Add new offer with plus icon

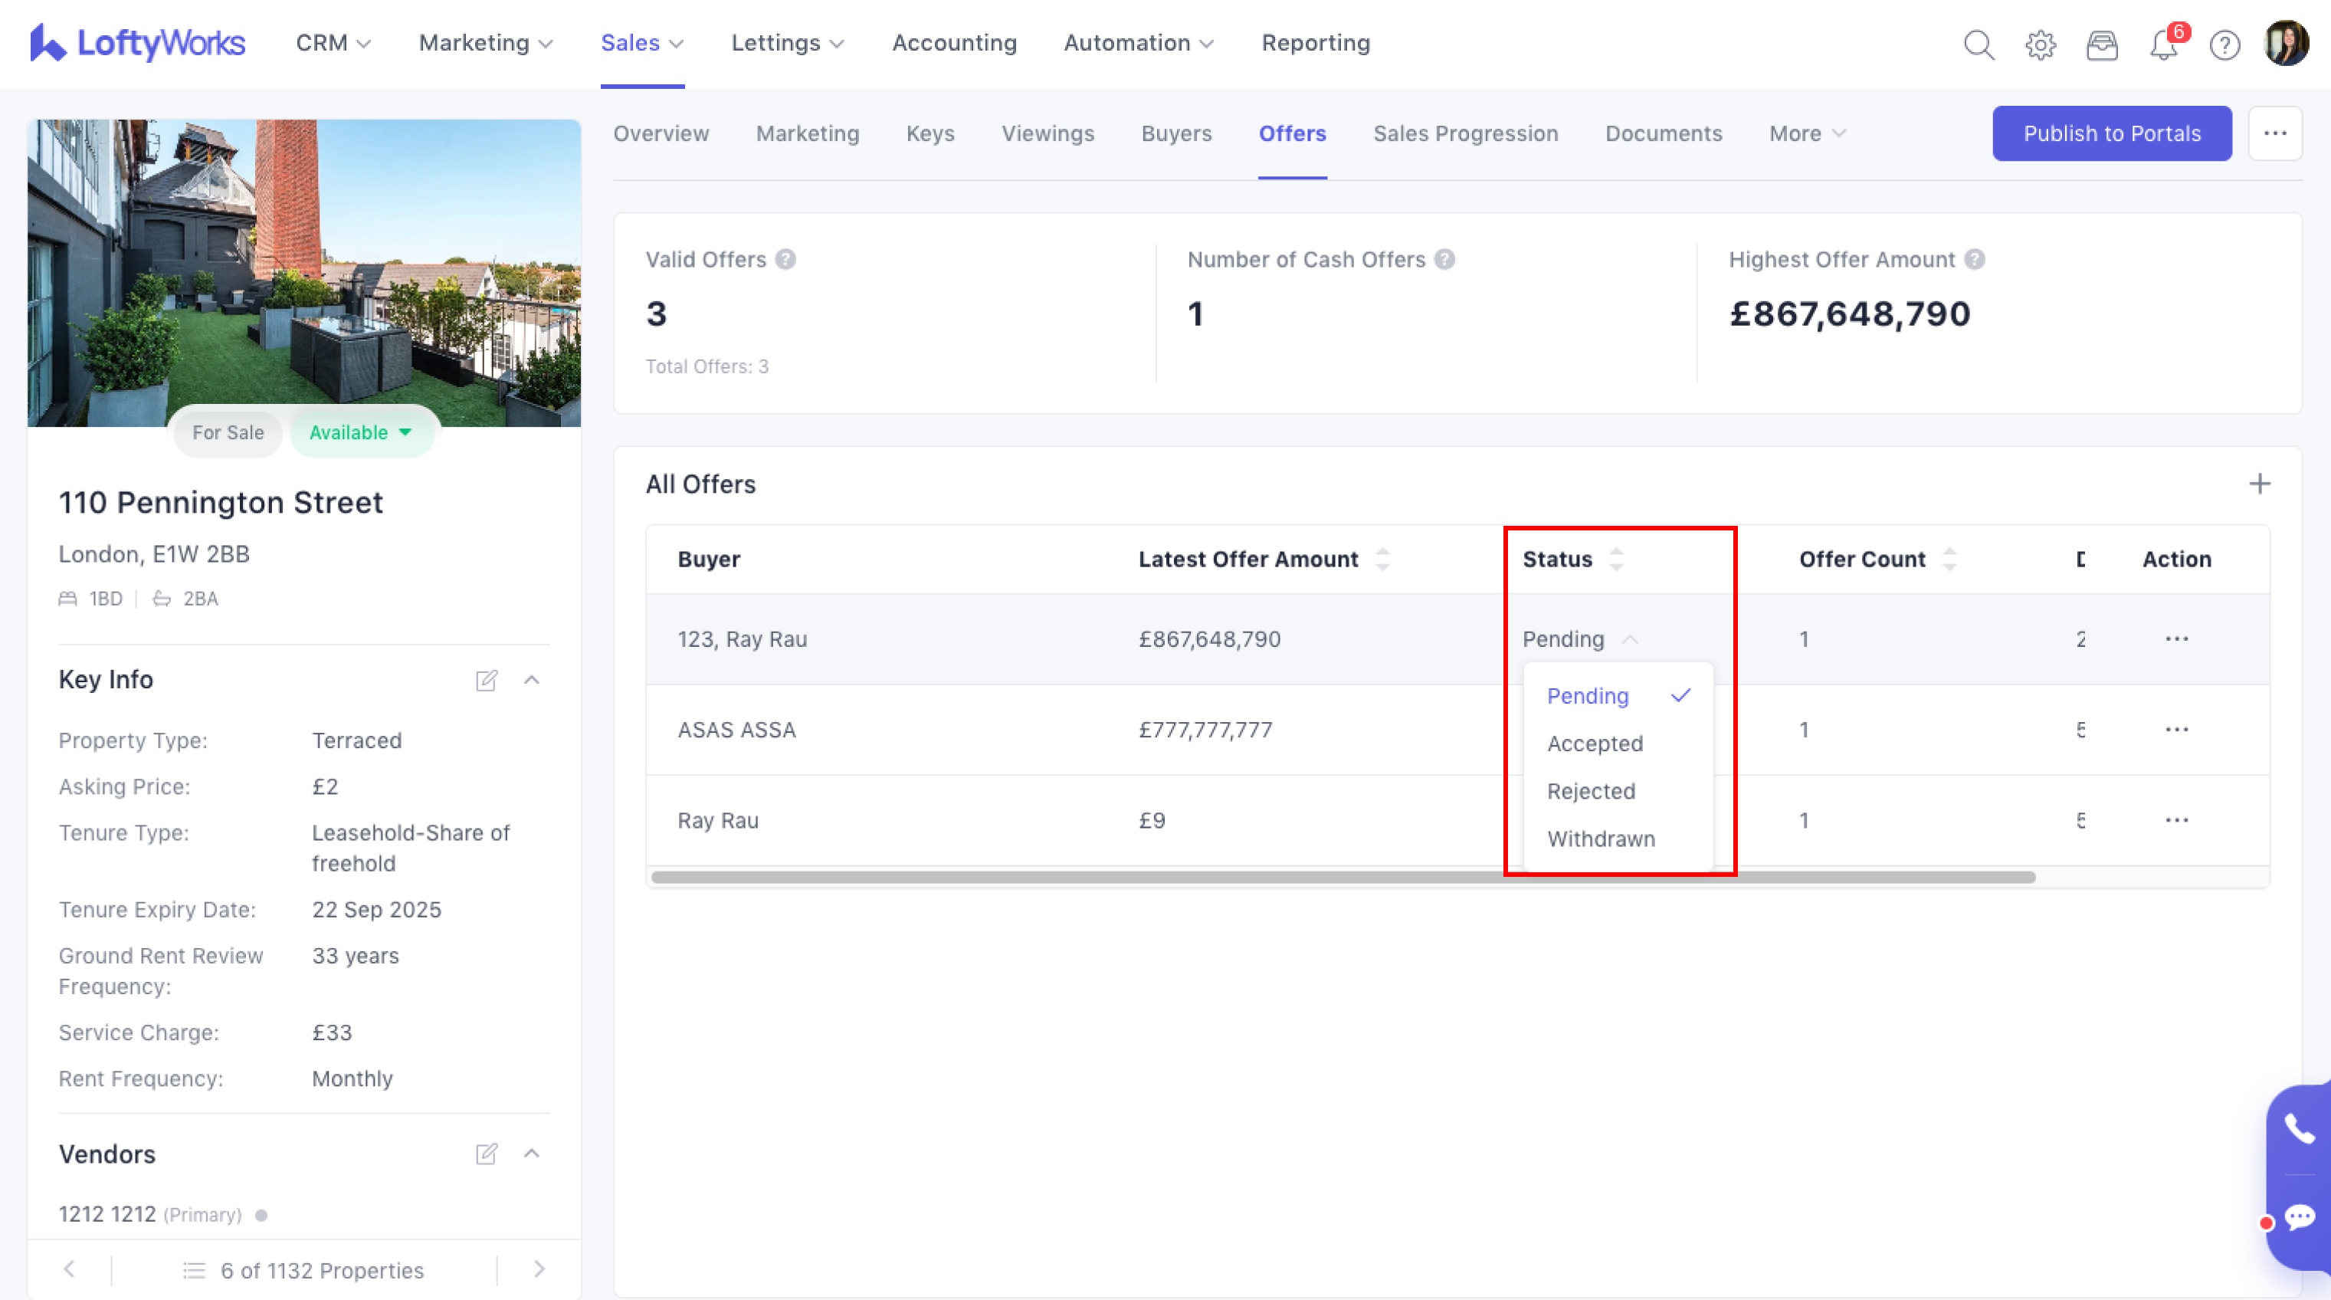[x=2260, y=484]
